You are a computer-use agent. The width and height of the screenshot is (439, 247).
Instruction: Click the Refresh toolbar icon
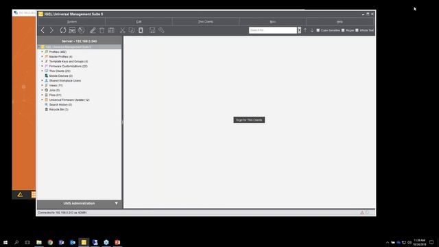tap(63, 30)
